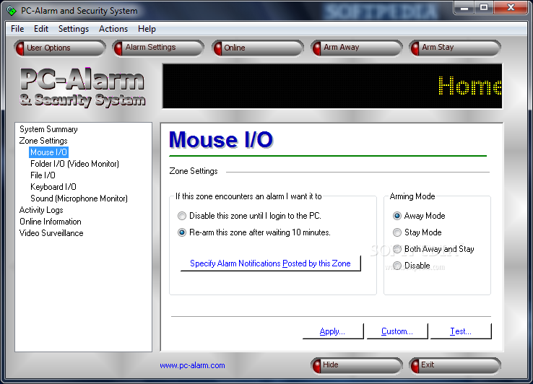Maximize the PC-Alarm window
The width and height of the screenshot is (533, 384).
click(x=484, y=7)
